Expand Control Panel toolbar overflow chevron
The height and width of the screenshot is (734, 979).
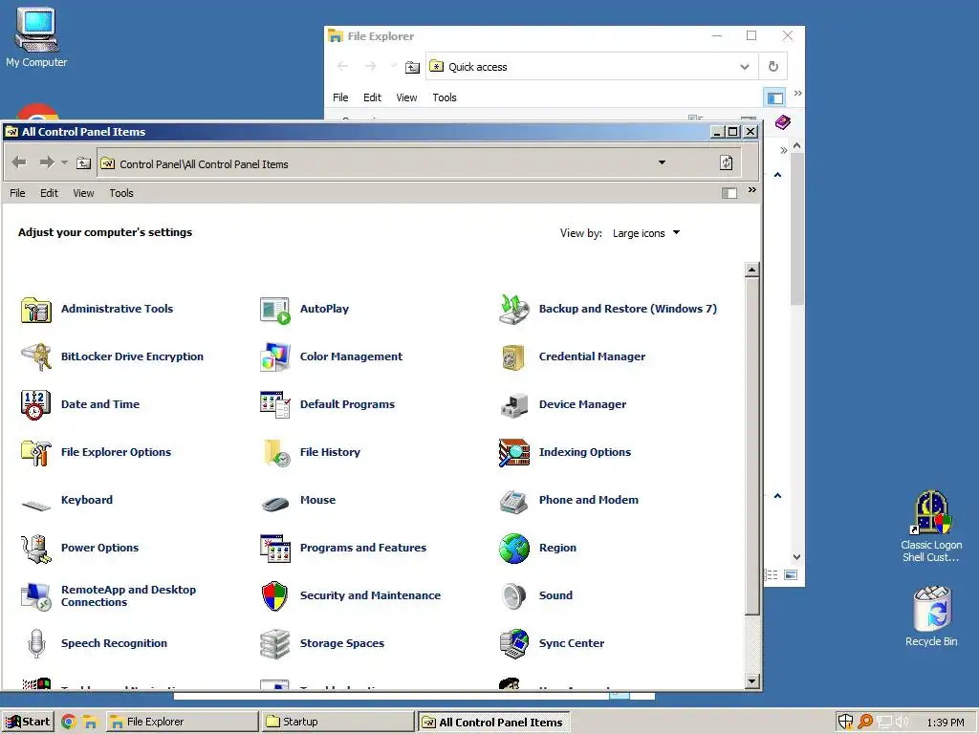click(x=752, y=190)
